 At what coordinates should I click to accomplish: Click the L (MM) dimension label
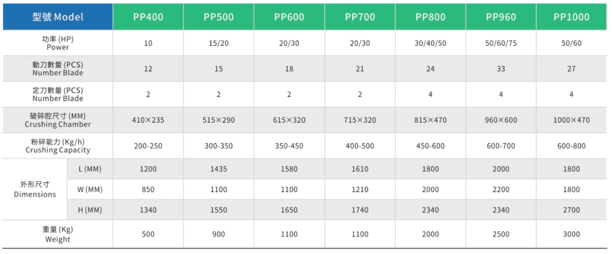click(x=90, y=169)
